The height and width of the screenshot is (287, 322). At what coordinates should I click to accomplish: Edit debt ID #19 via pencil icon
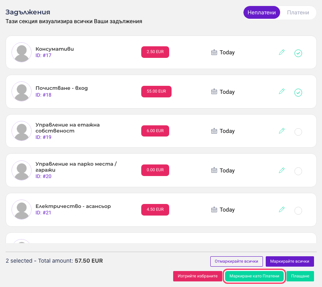(282, 131)
